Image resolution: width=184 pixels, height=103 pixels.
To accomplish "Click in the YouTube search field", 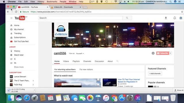I will (80, 18).
